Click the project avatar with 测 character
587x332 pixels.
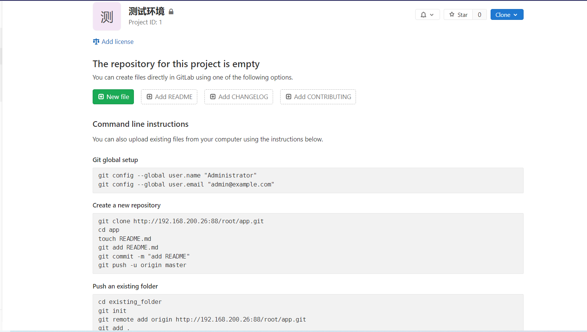(107, 17)
